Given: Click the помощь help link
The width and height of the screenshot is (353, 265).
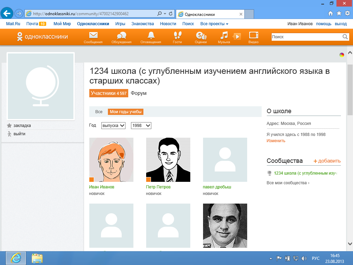Looking at the screenshot, I should 324,24.
